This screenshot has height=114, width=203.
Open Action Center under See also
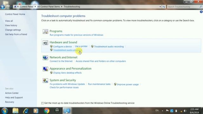coord(12,93)
